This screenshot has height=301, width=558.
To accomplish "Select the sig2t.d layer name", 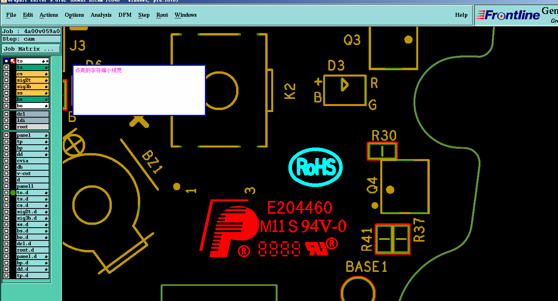I will (x=32, y=212).
